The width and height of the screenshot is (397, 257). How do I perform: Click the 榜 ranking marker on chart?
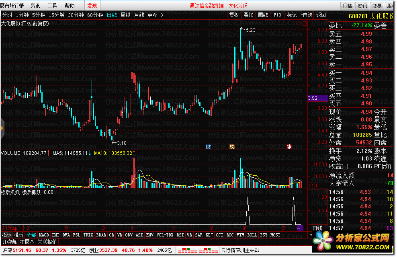coord(232,146)
